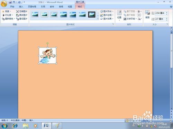Select the 格式 (Format) picture tools tab
This screenshot has height=129, width=173.
80,7
